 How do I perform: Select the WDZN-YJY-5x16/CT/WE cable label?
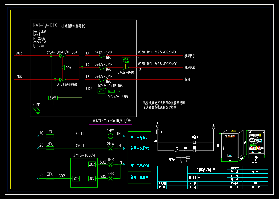pyautogui.click(x=112, y=121)
